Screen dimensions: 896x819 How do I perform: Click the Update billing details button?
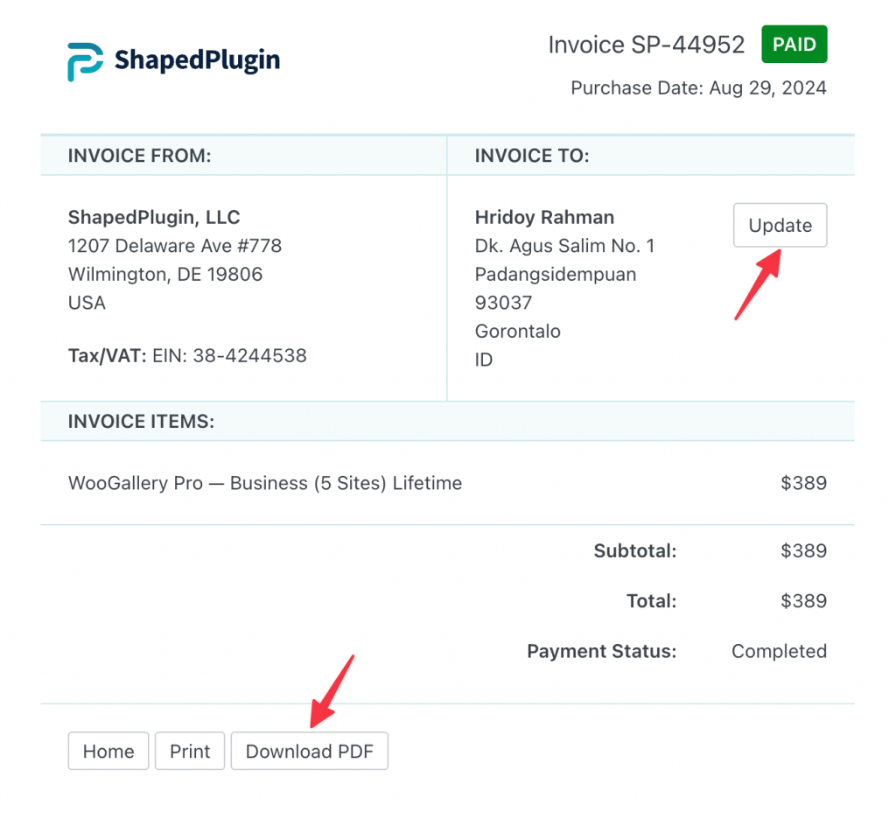tap(780, 225)
